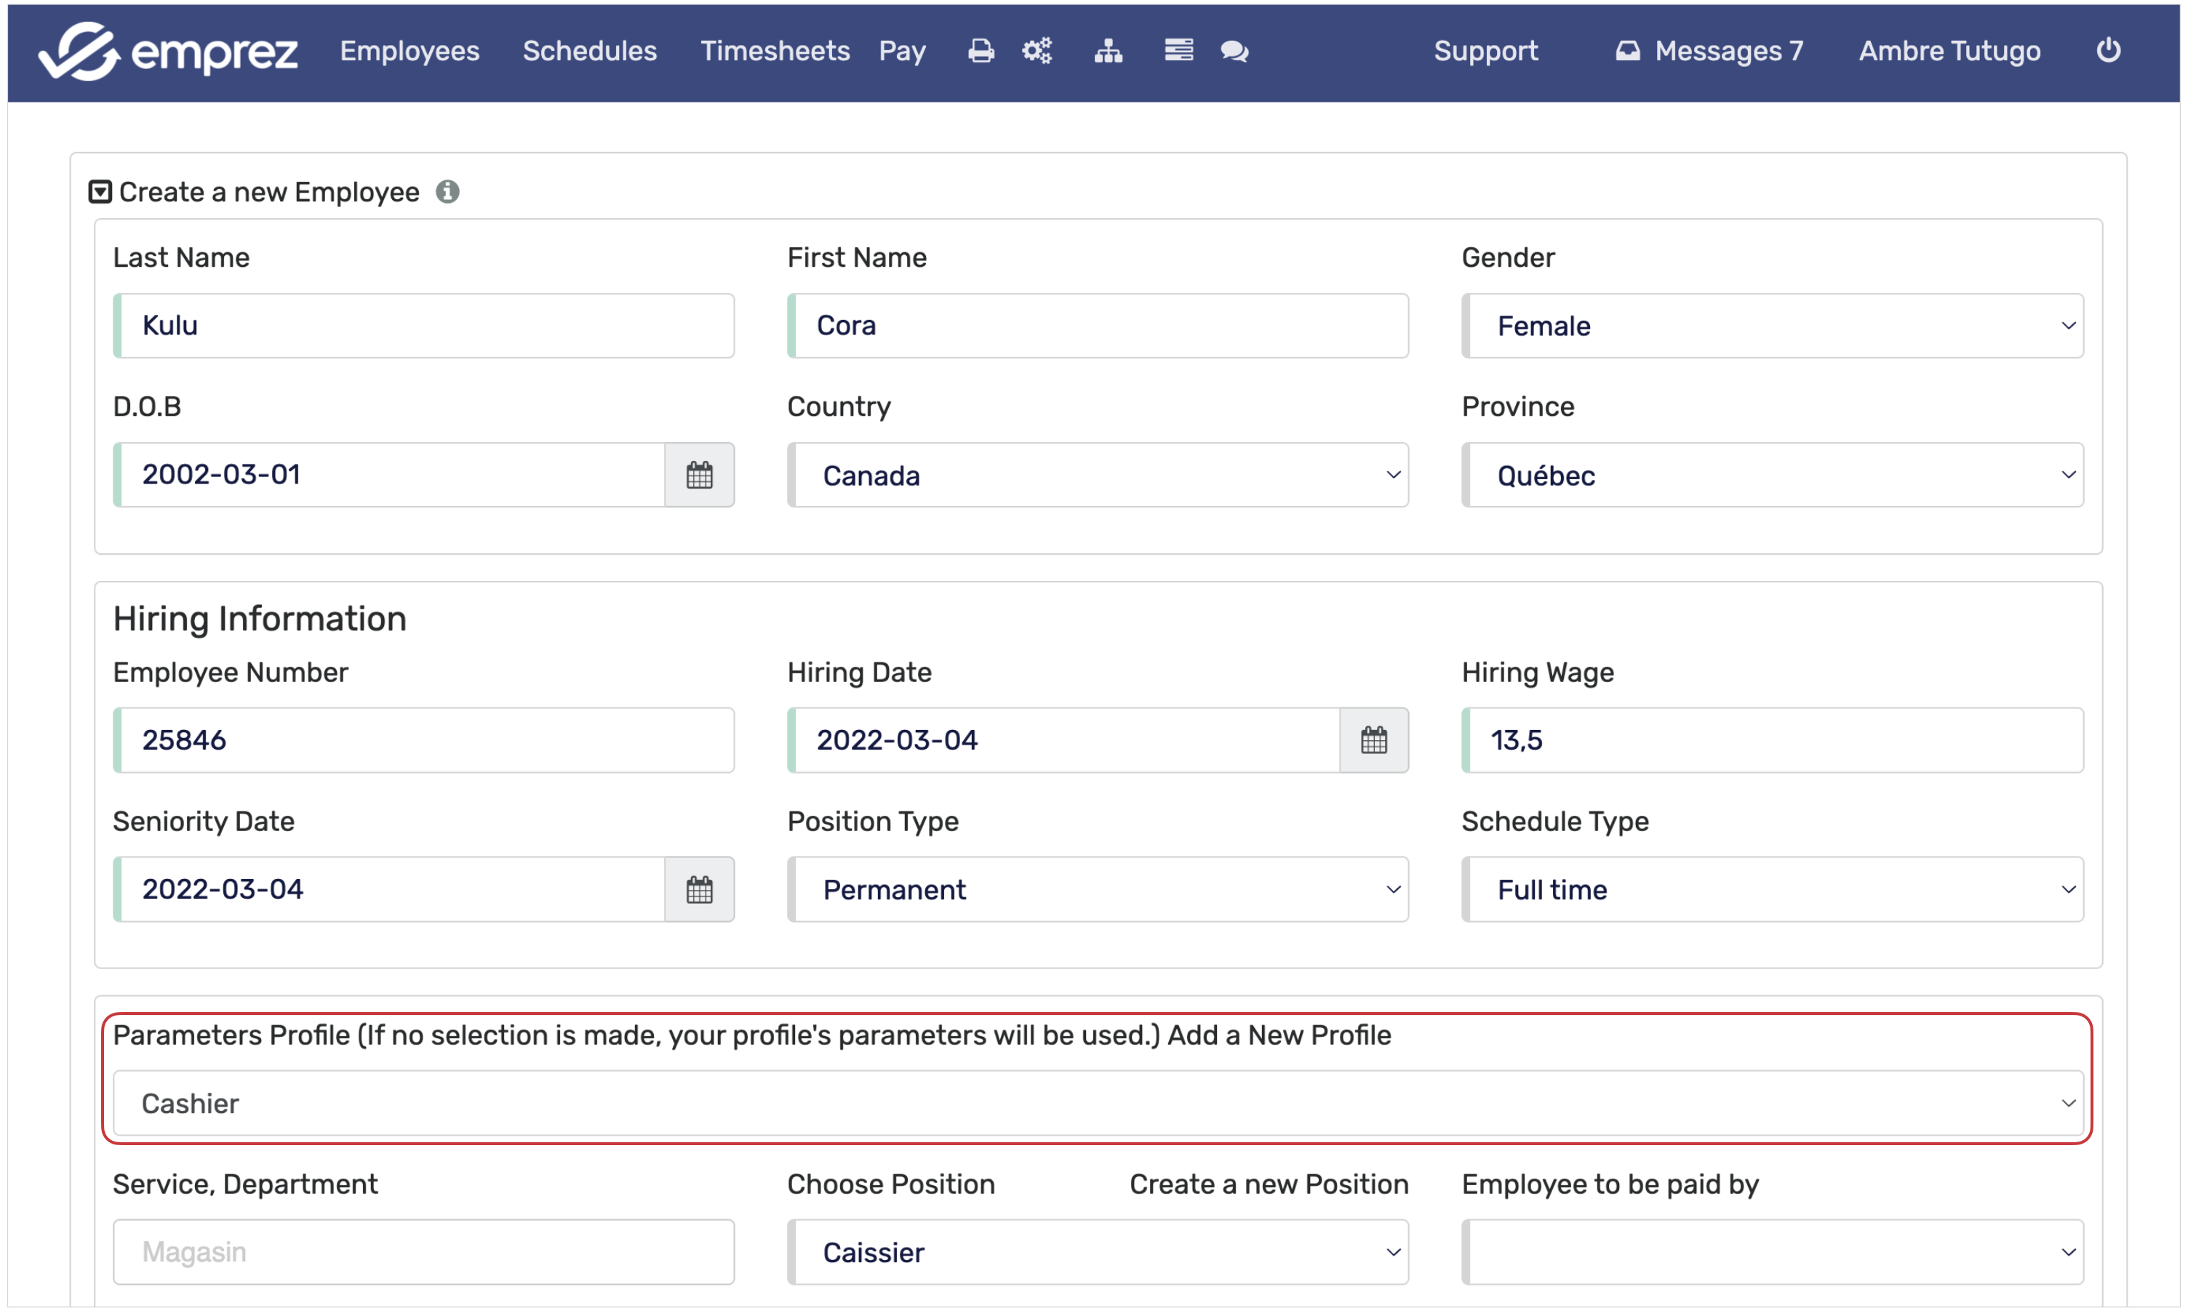
Task: Go to the Timesheets menu
Action: click(774, 52)
